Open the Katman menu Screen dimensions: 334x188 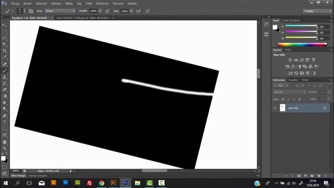(56, 4)
